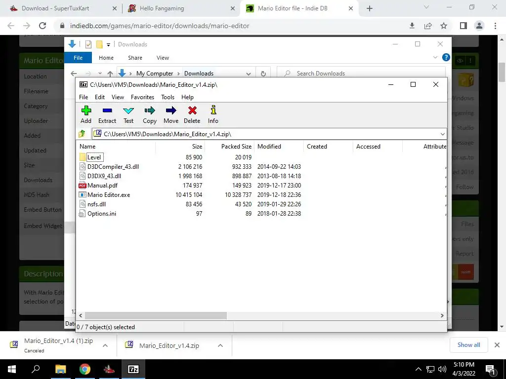Screen dimensions: 506x379
Task: Click the Add toolbar icon in 7-Zip
Action: pyautogui.click(x=86, y=114)
